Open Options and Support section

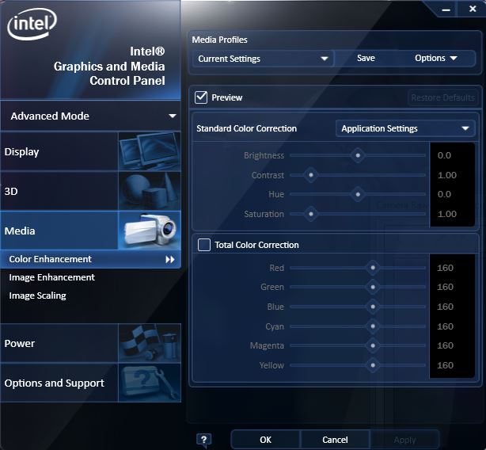90,383
